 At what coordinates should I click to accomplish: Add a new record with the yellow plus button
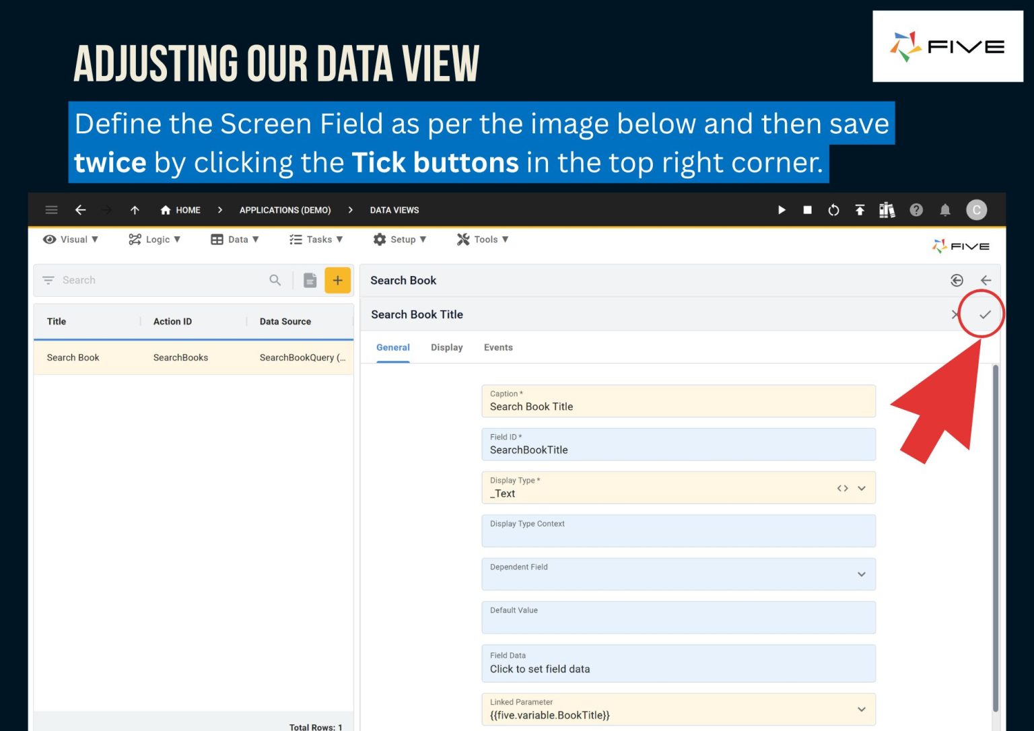point(338,280)
